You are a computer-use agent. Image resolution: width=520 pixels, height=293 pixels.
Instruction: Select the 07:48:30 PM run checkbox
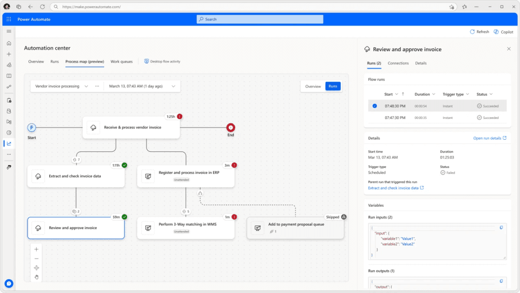pyautogui.click(x=374, y=106)
